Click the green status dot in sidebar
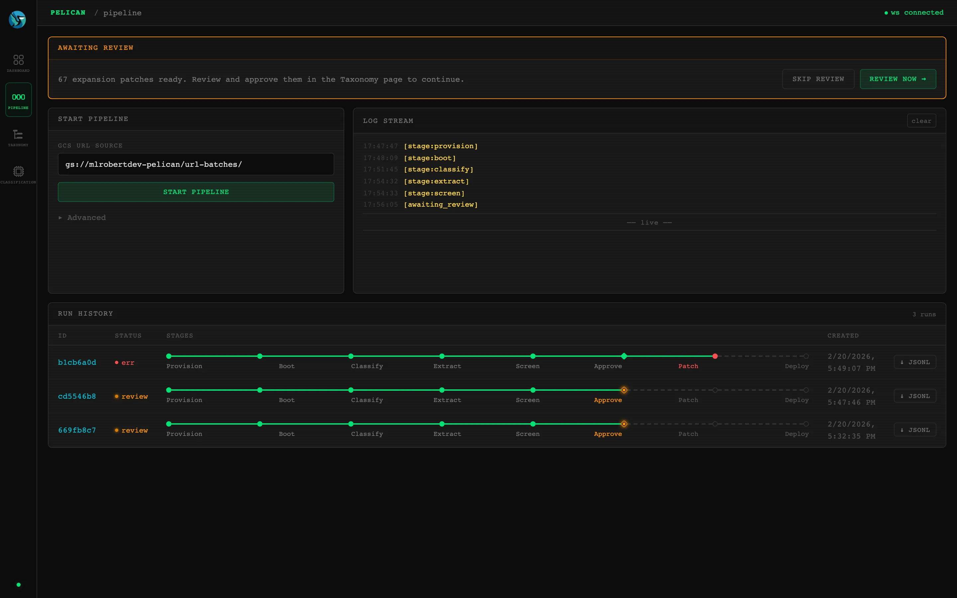The width and height of the screenshot is (957, 598). pyautogui.click(x=19, y=585)
